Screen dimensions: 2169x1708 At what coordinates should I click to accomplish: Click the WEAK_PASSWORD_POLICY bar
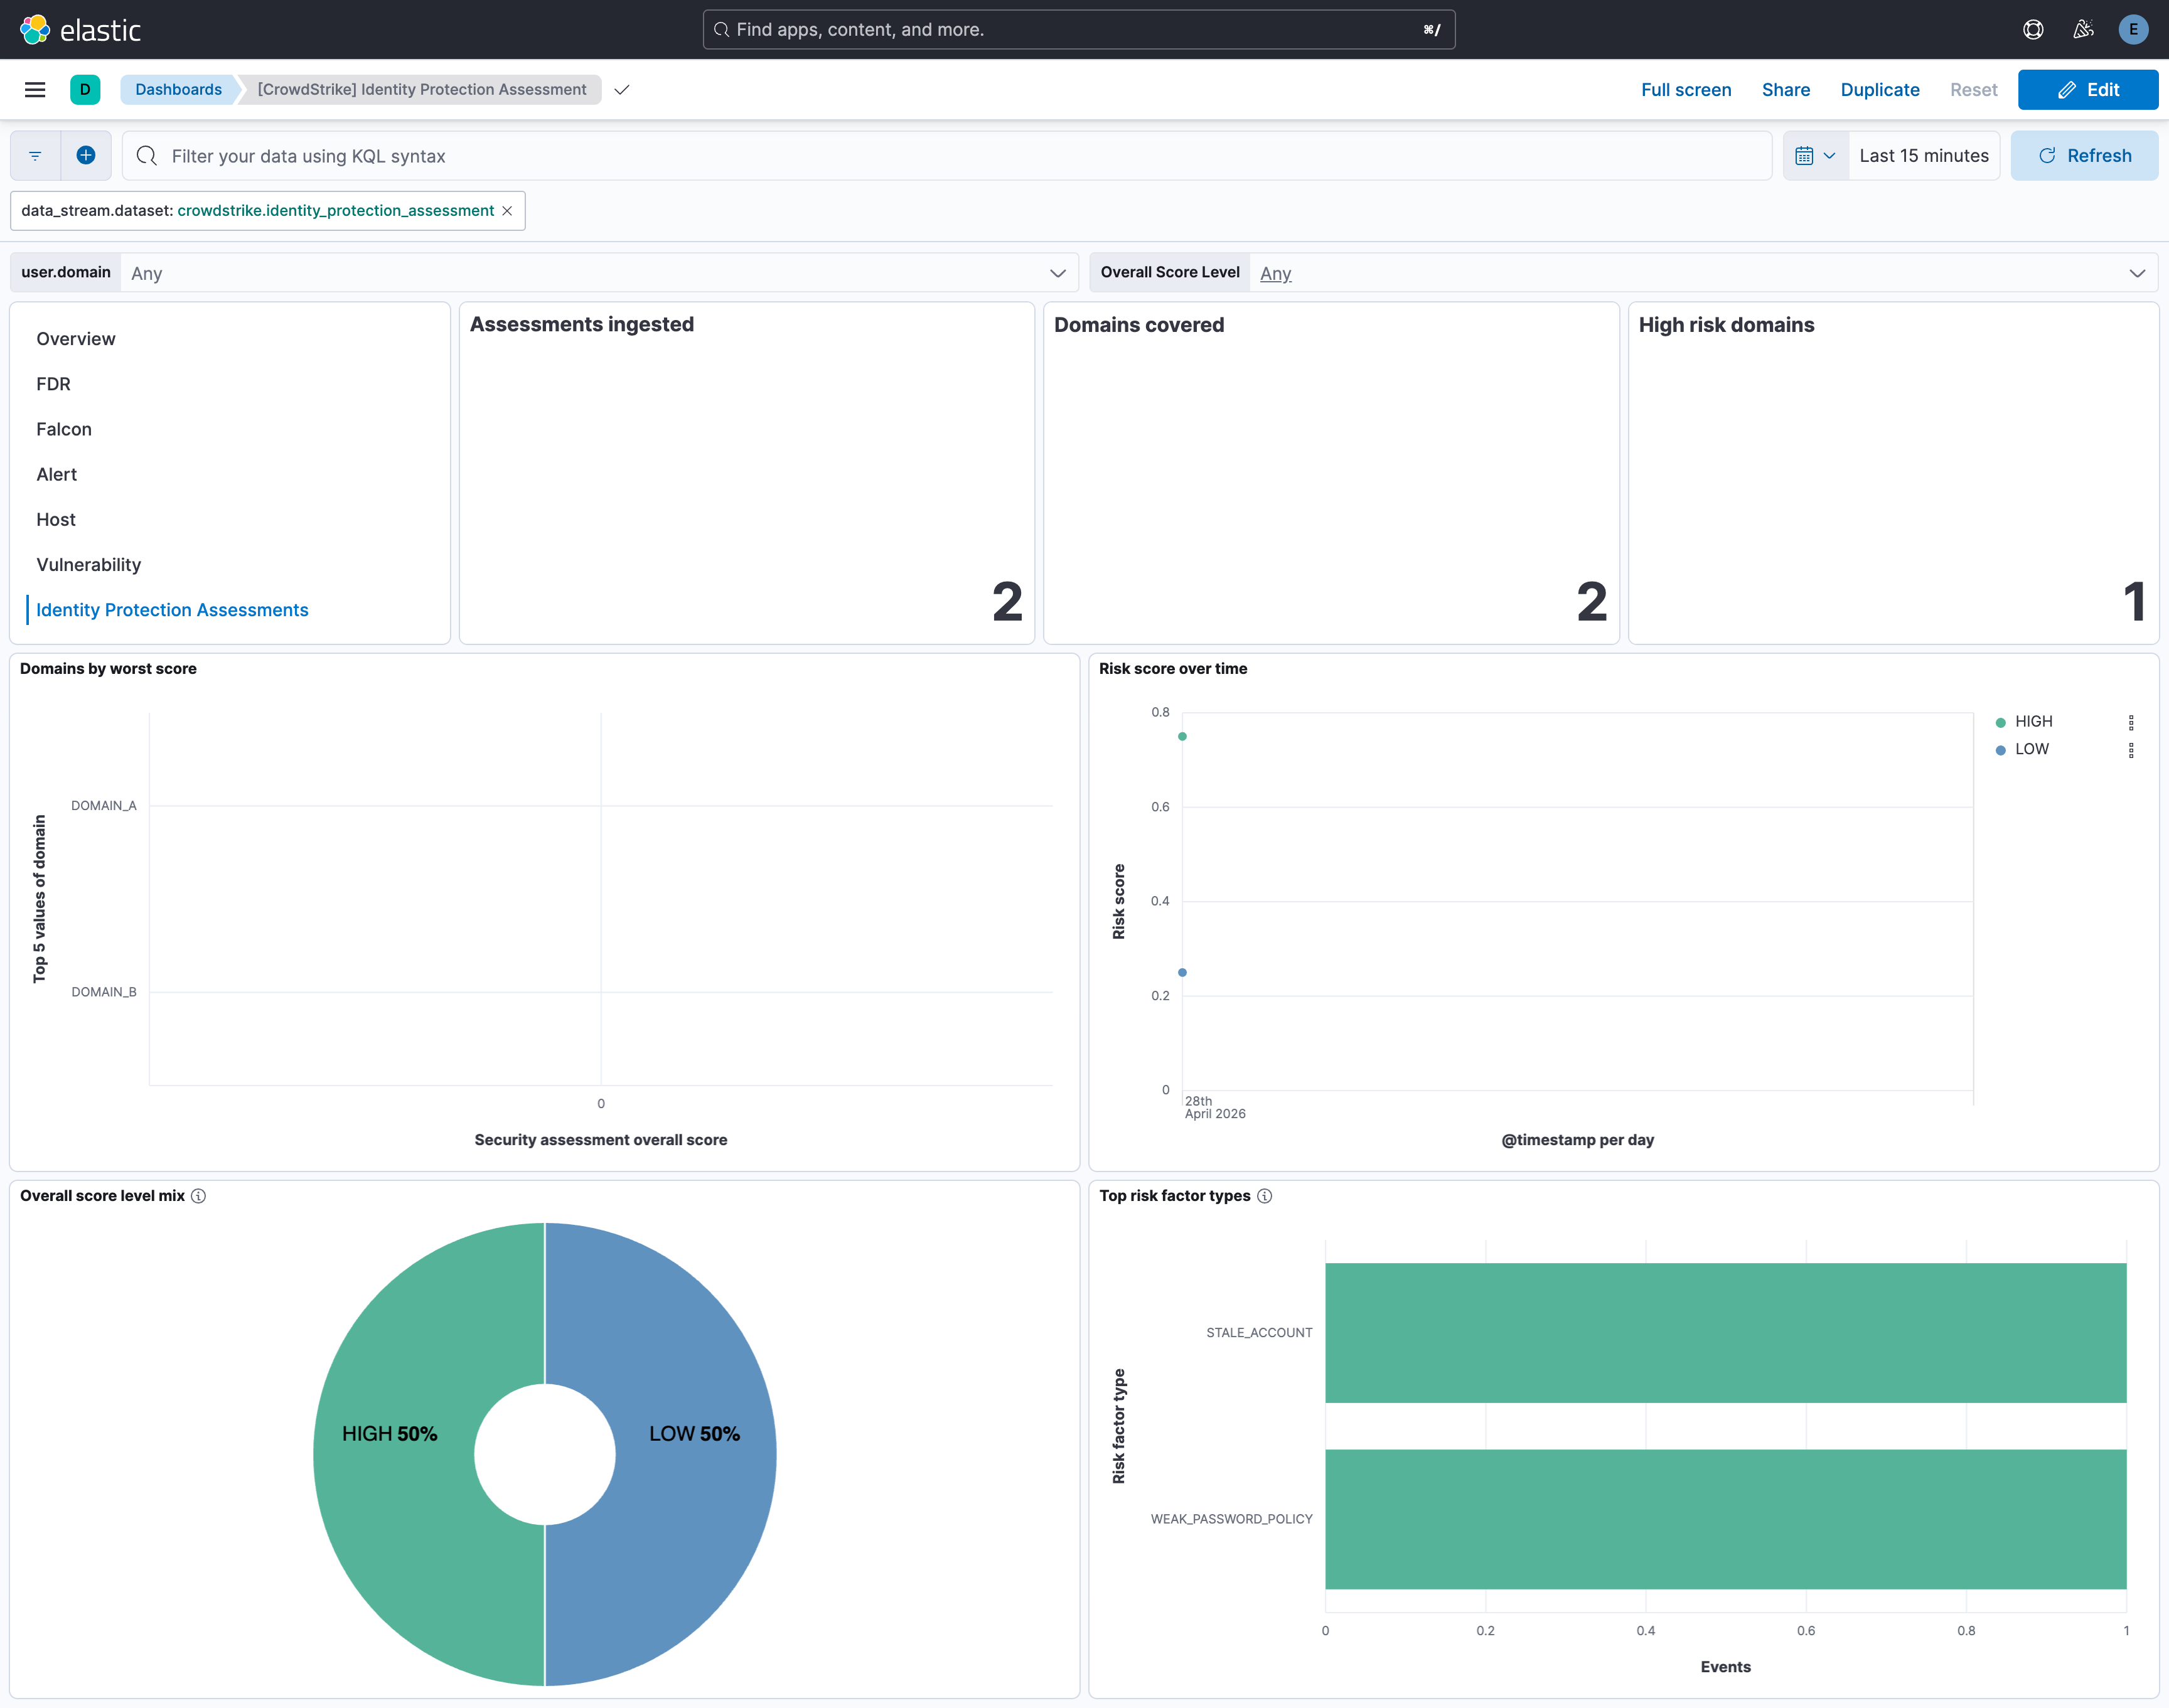click(x=1726, y=1519)
